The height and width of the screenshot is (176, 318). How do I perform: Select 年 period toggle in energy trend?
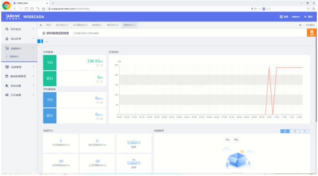click(305, 131)
